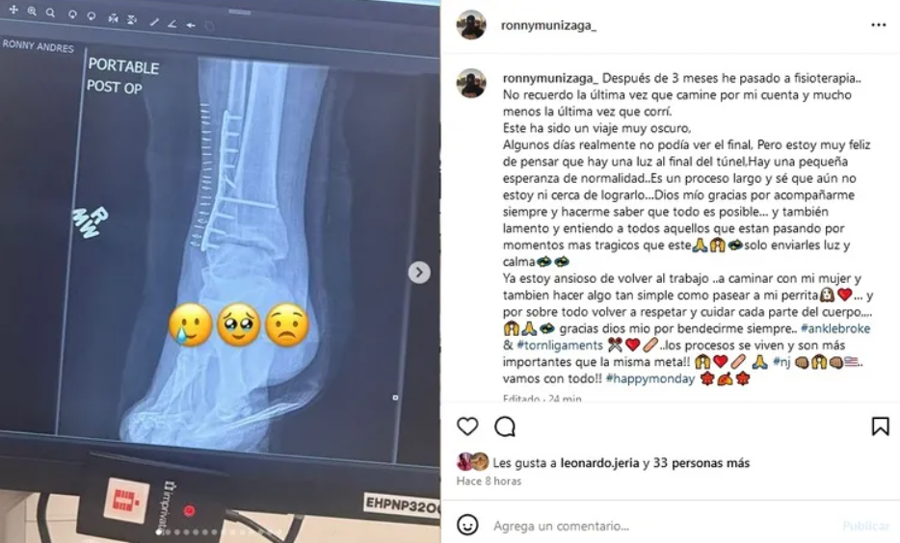Open the ronnymunizaga_ profile from the header username
Screen dimensions: 900x543
(x=548, y=26)
